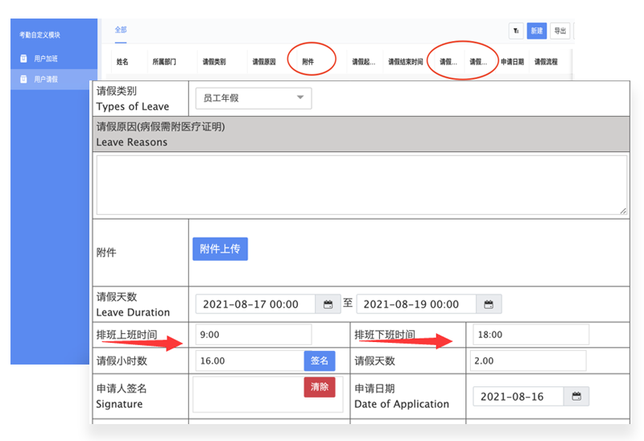The height and width of the screenshot is (441, 644).
Task: Click the 排班下班时间 field showing 18:00
Action: point(531,335)
